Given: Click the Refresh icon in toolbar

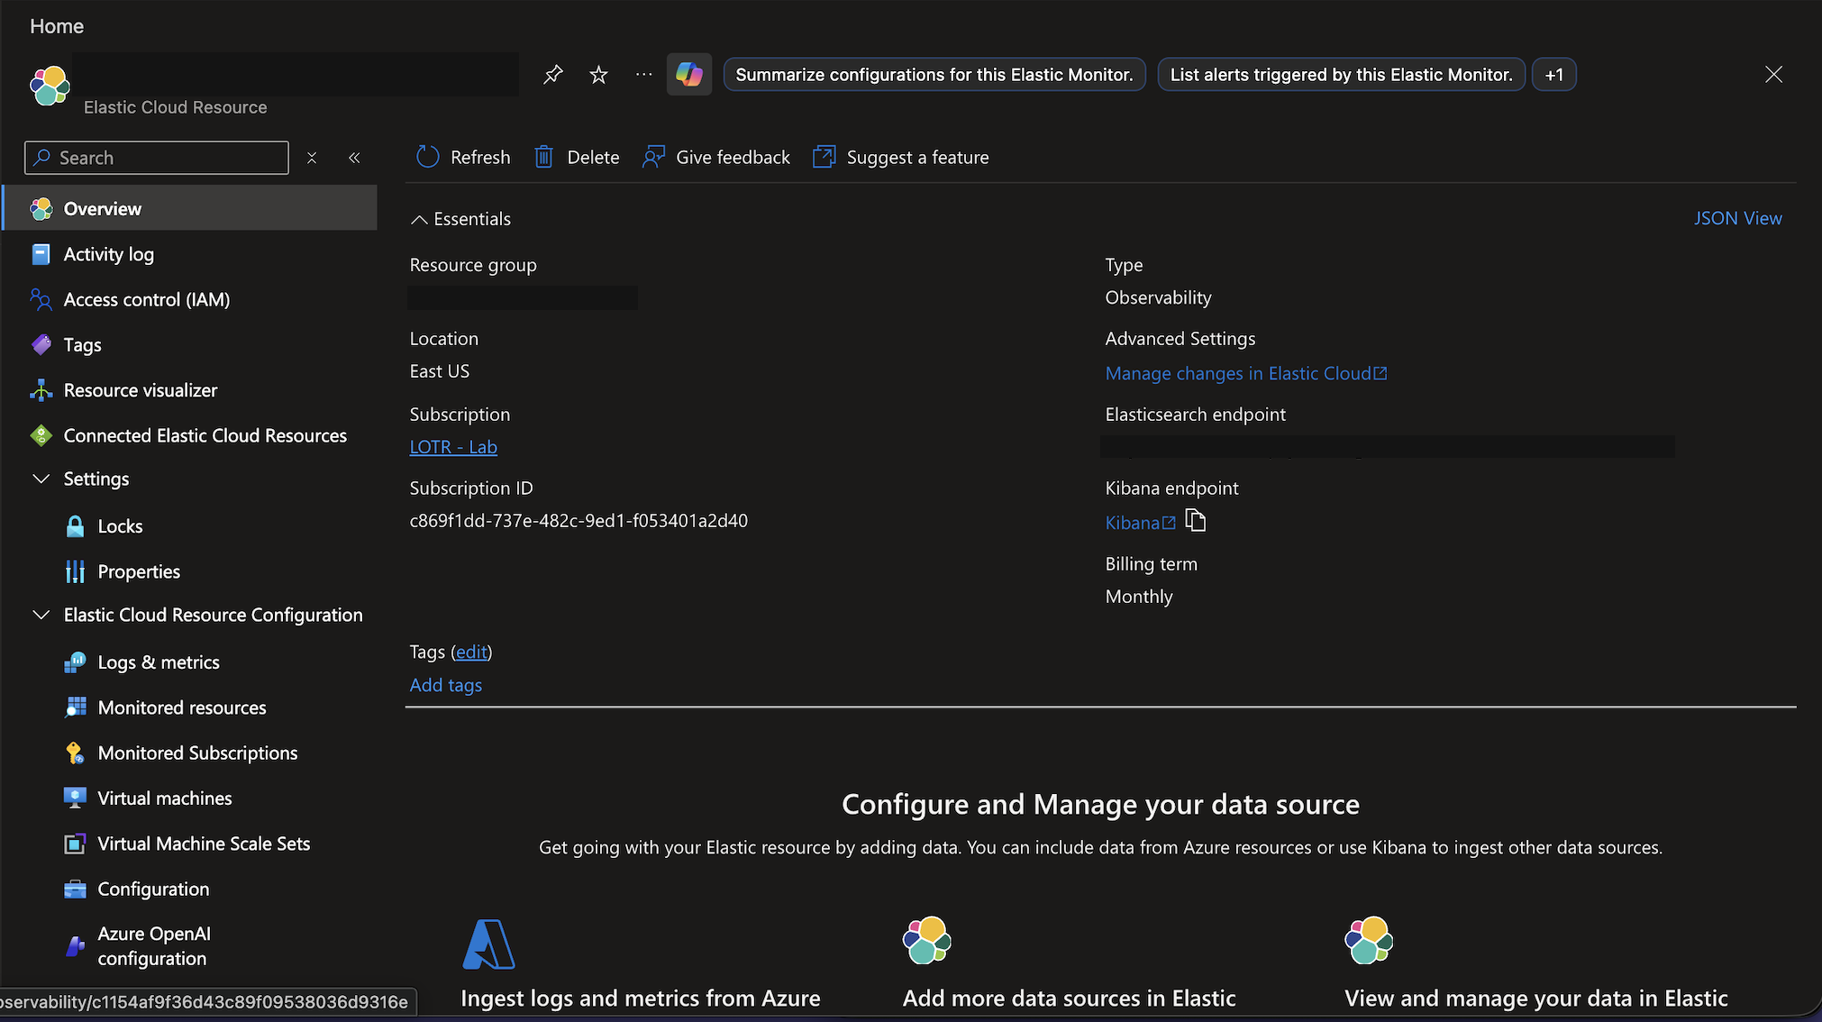Looking at the screenshot, I should coord(427,157).
